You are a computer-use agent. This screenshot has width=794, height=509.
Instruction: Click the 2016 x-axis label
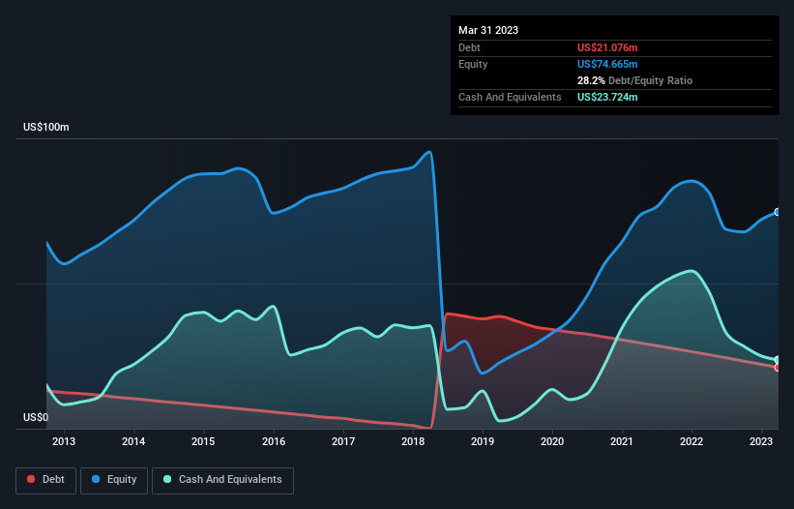pyautogui.click(x=274, y=441)
